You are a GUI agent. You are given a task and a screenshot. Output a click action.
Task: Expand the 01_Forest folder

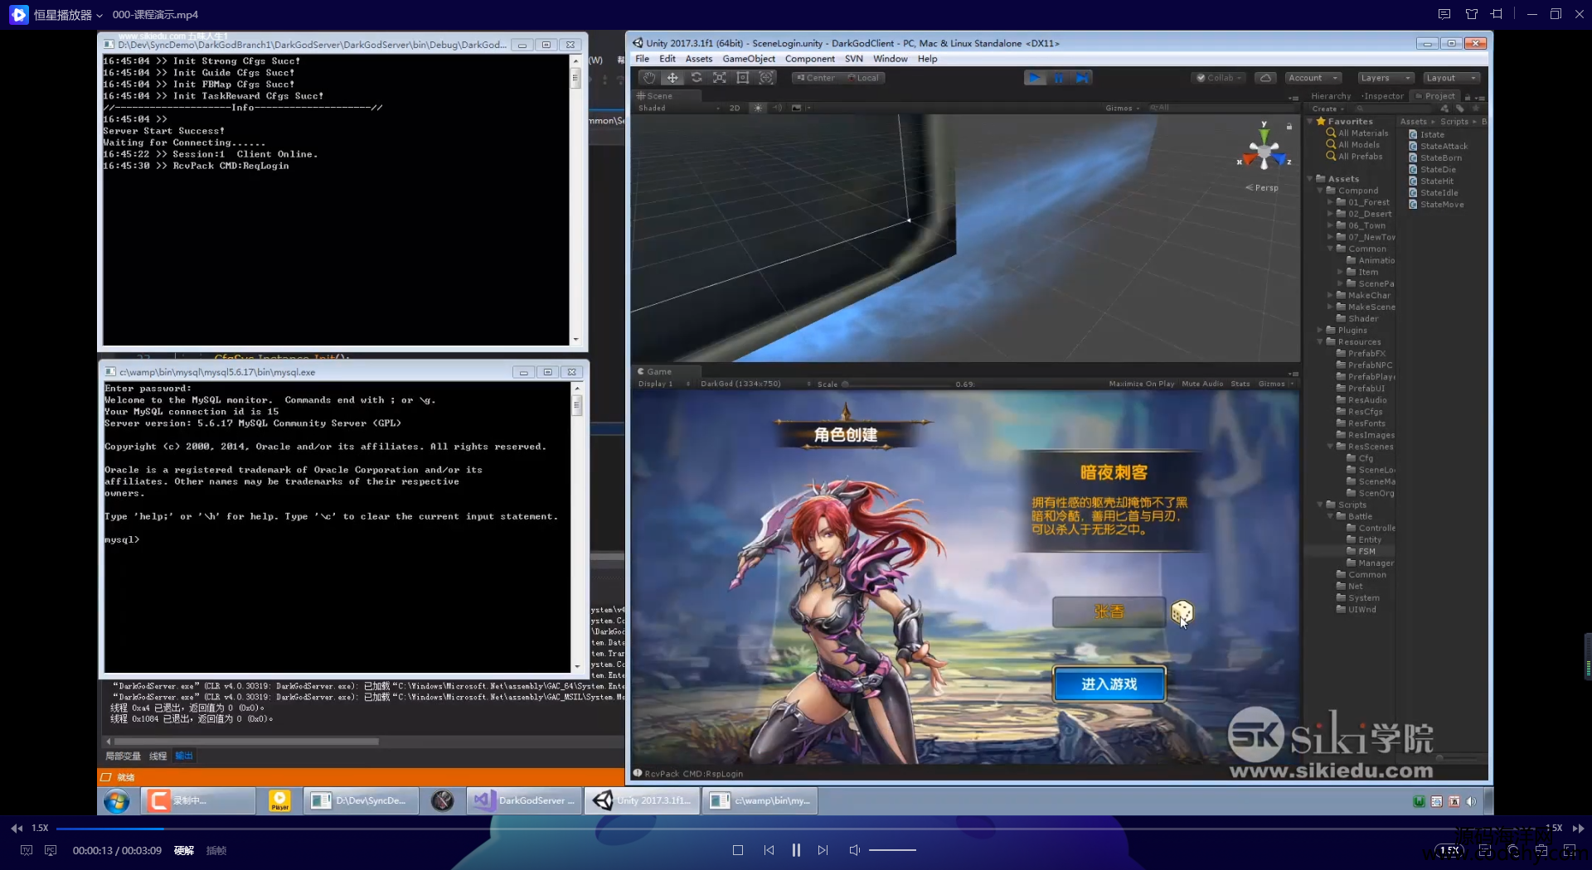coord(1330,202)
